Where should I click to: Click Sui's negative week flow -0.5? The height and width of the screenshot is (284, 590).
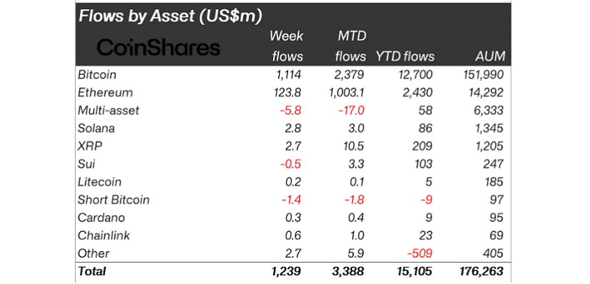tap(292, 164)
